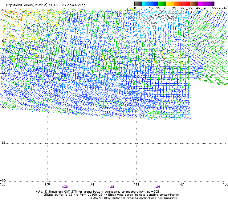Select the cyan 5-10 knots legend segment
The image size is (228, 200).
(x=146, y=4)
